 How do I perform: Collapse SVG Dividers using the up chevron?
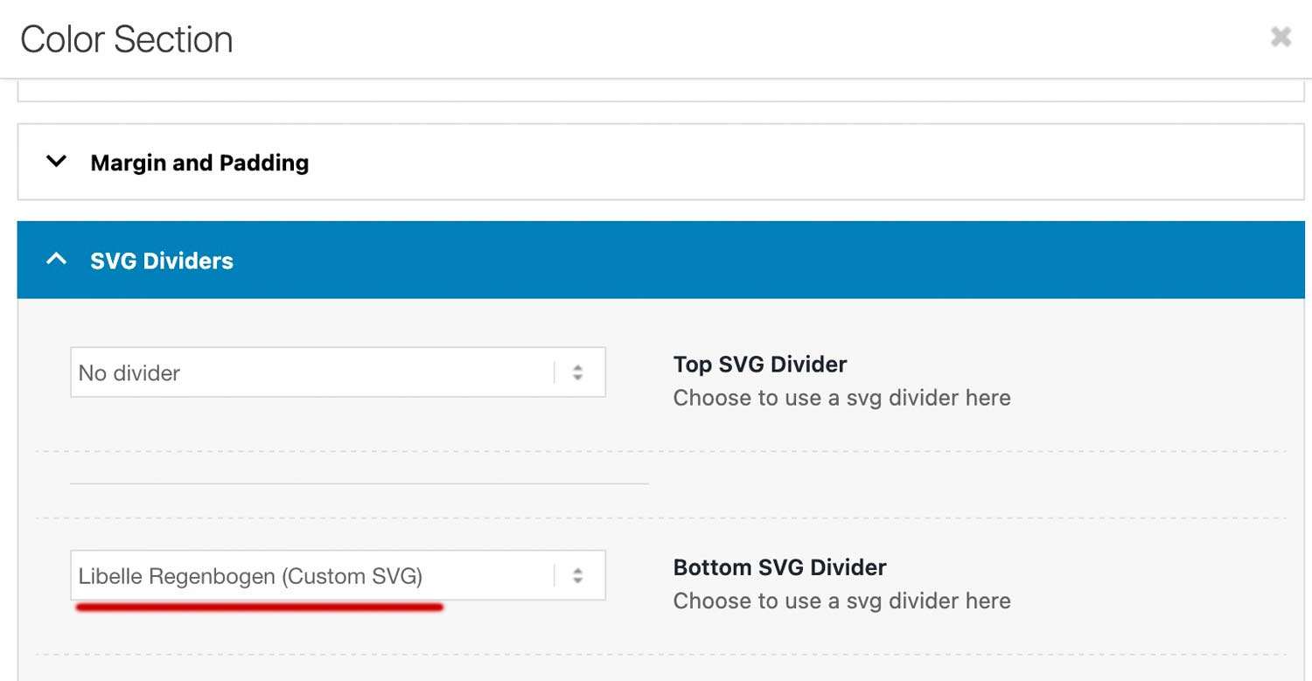click(56, 260)
